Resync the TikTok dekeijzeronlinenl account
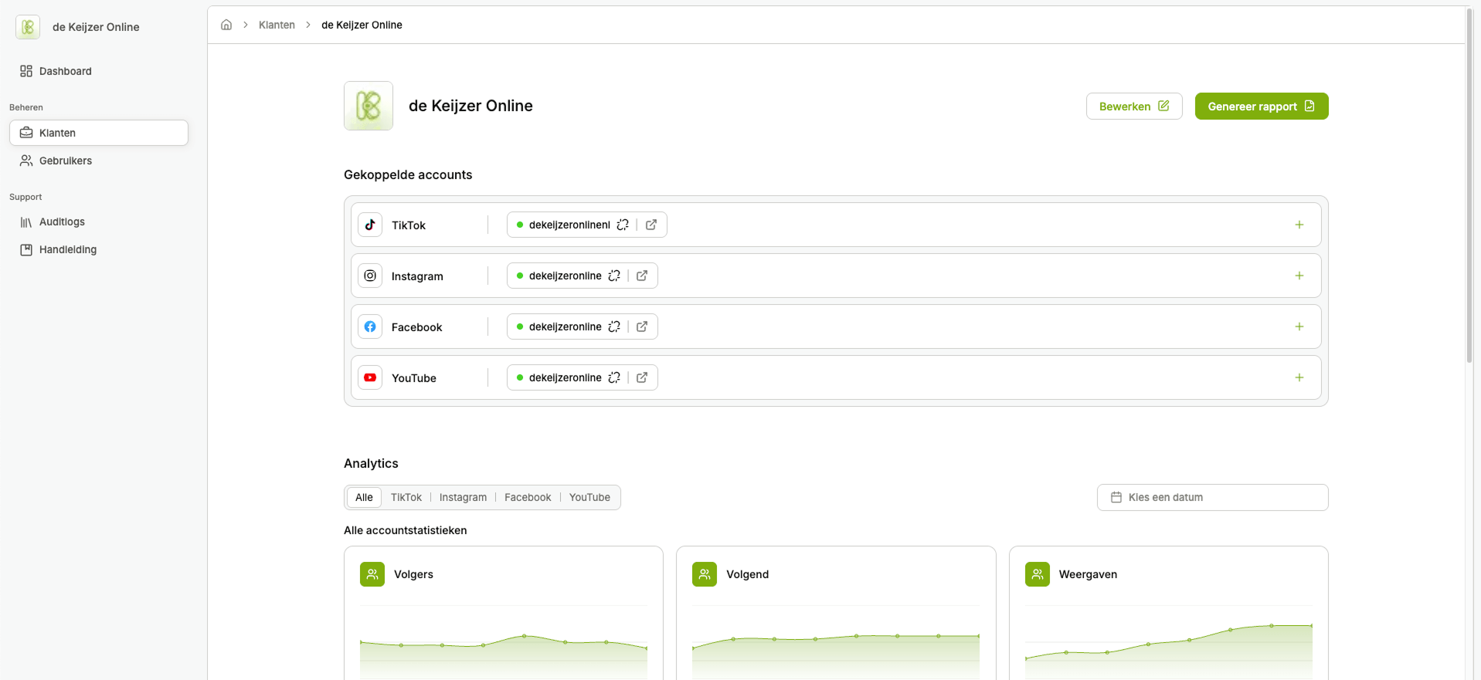The image size is (1481, 680). click(x=623, y=225)
